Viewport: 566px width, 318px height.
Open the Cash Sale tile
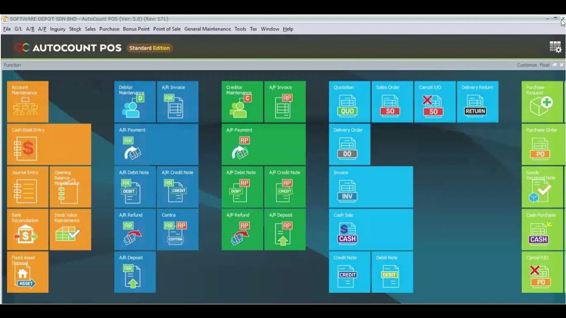tap(371, 229)
